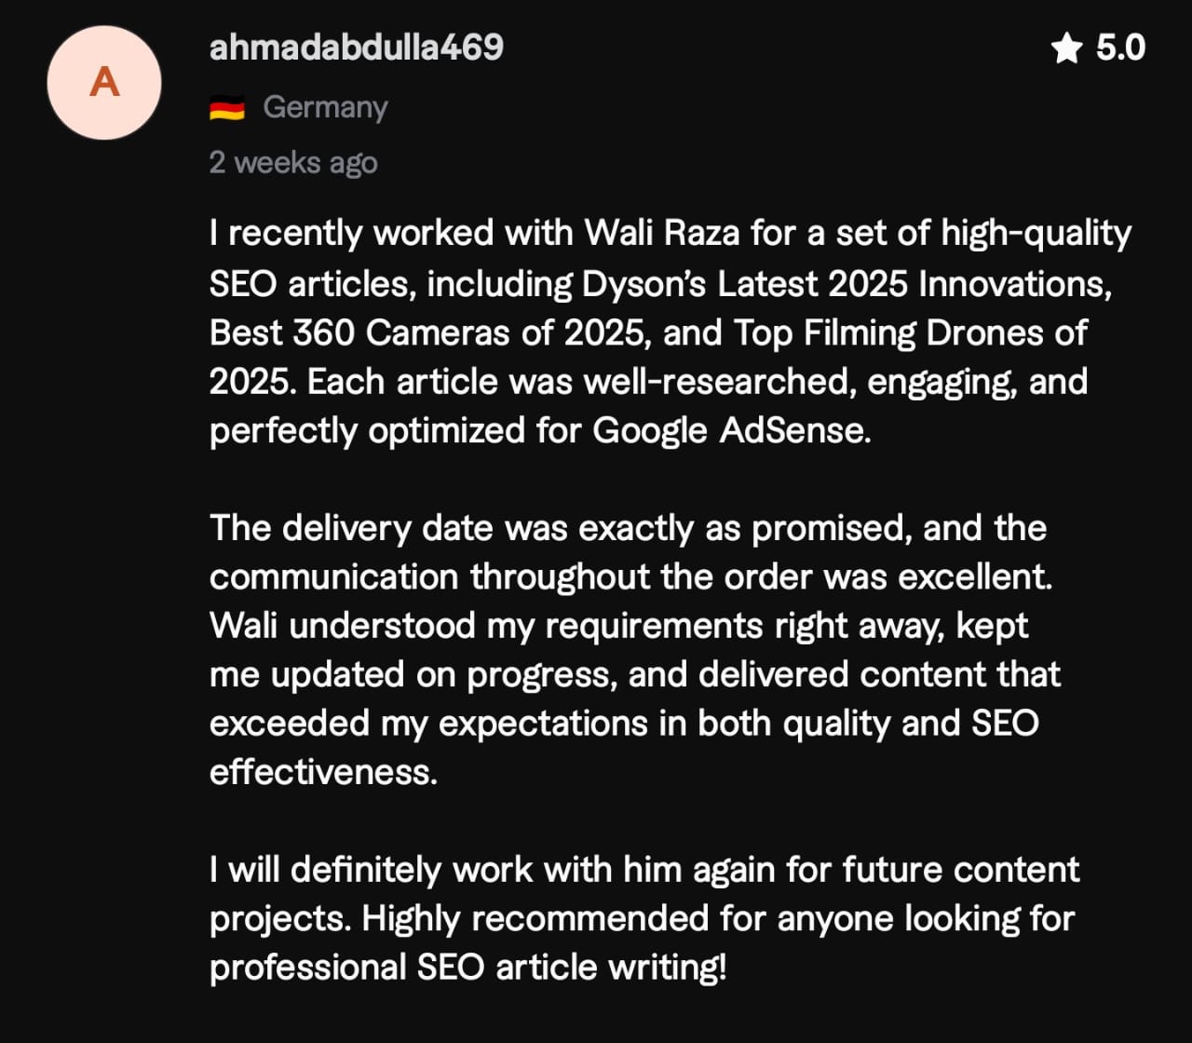Click the German flag icon
Image resolution: width=1192 pixels, height=1043 pixels.
pyautogui.click(x=227, y=109)
